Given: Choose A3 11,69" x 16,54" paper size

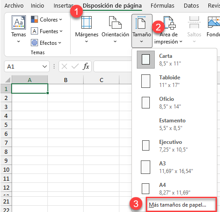Looking at the screenshot, I should pyautogui.click(x=174, y=167).
